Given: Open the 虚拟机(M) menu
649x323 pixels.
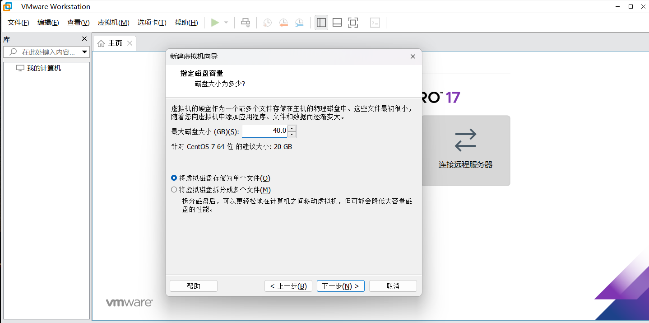Looking at the screenshot, I should [x=114, y=23].
